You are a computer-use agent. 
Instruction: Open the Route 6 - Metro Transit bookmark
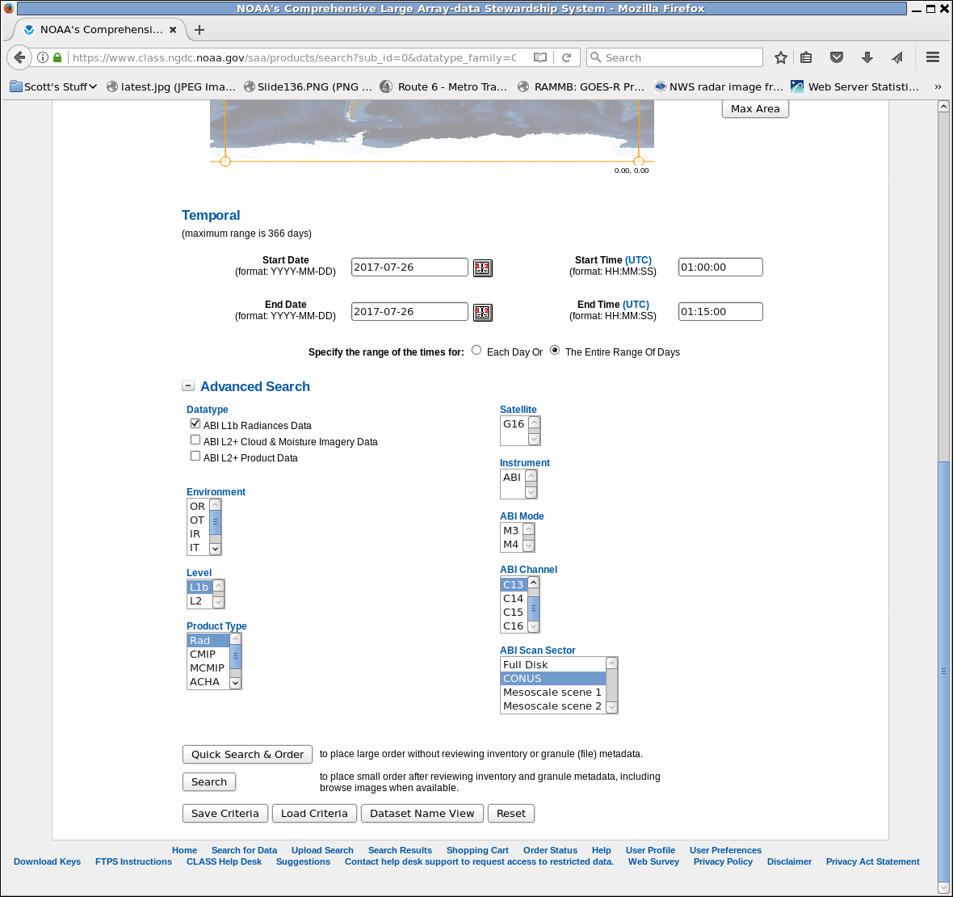tap(443, 86)
